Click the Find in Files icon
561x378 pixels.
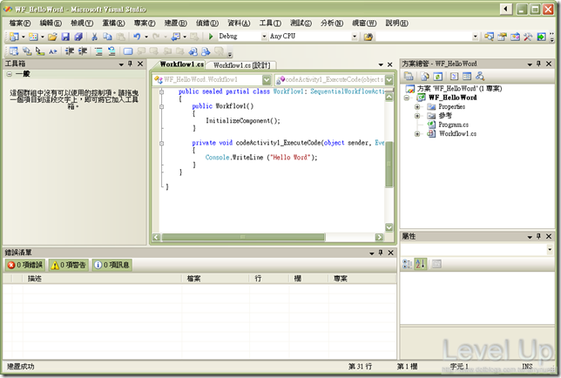(368, 37)
